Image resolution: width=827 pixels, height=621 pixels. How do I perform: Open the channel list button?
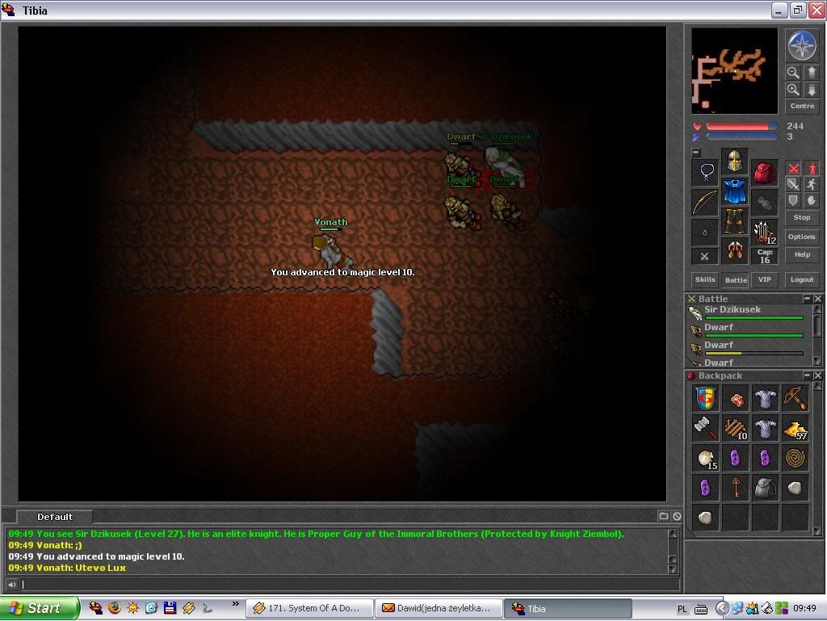[x=664, y=516]
